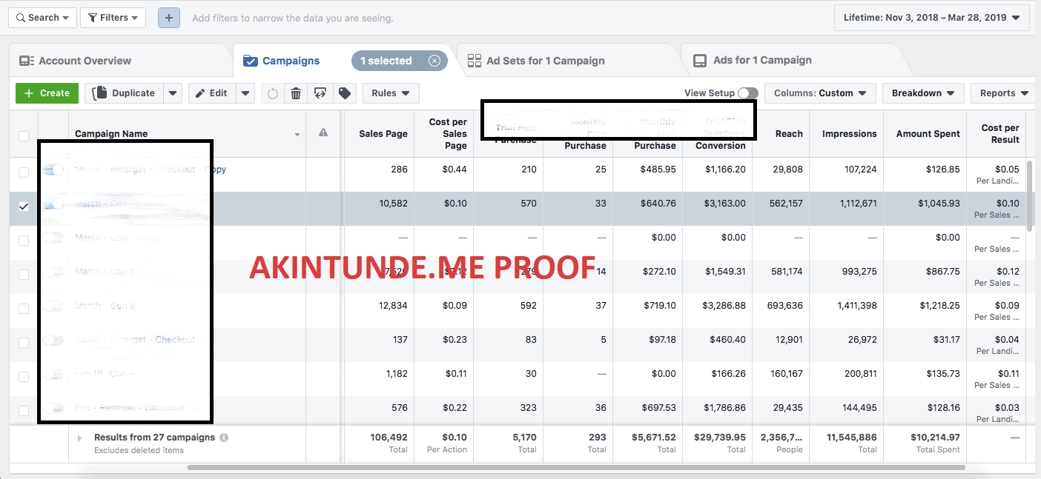The height and width of the screenshot is (479, 1041).
Task: Uncheck the selected second campaign row checkbox
Action: click(24, 207)
